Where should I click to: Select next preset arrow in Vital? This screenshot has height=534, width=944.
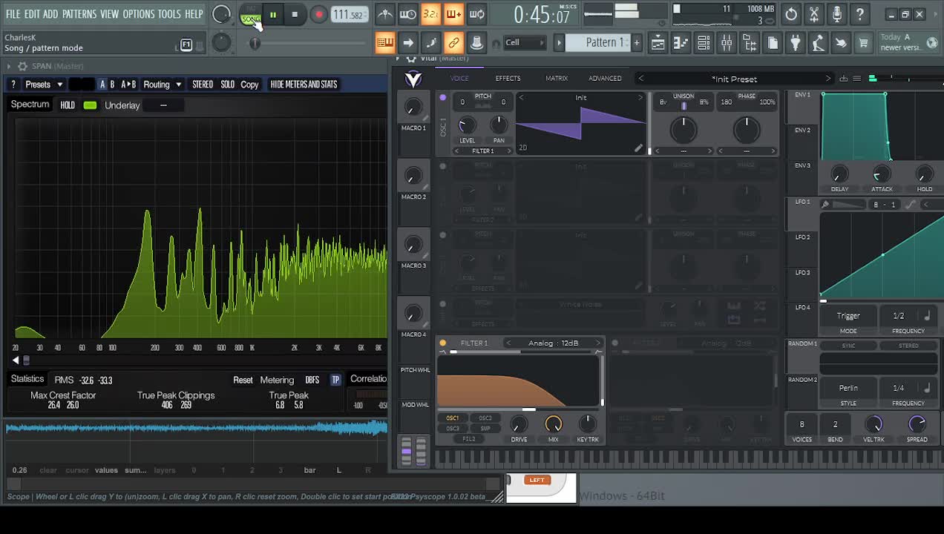[x=828, y=79]
